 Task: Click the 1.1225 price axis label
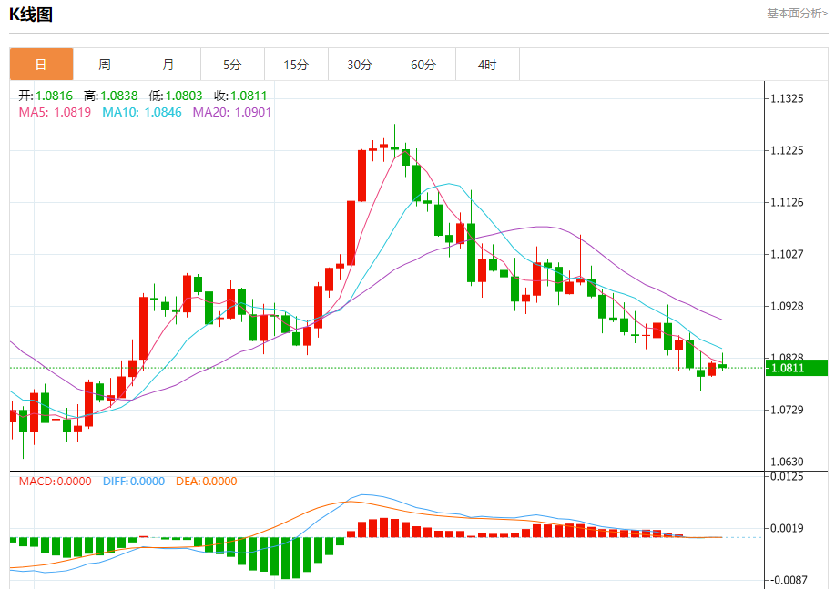click(x=787, y=151)
